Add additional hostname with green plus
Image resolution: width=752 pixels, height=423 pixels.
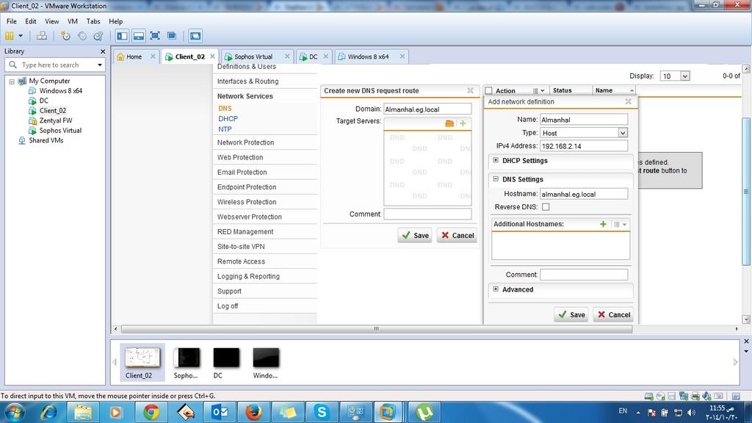(603, 224)
